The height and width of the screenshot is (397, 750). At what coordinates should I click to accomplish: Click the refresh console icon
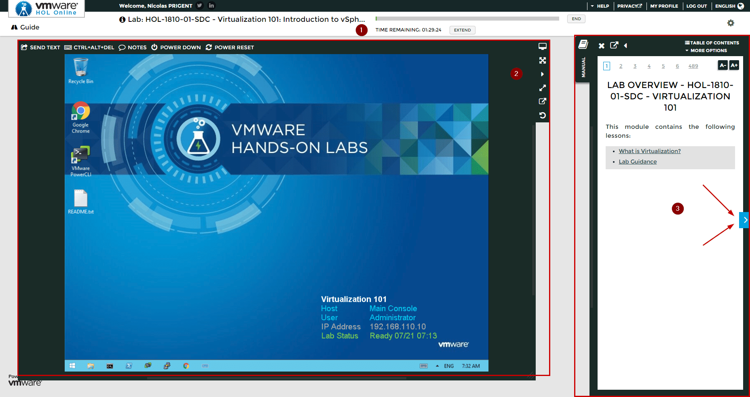543,115
